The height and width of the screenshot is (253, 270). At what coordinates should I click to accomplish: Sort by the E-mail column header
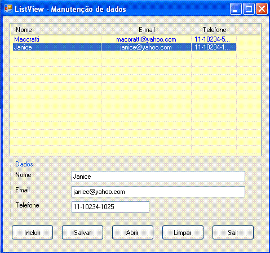145,30
